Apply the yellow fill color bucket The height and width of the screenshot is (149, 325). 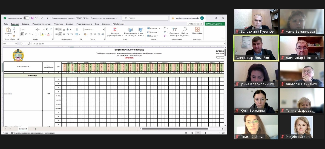pyautogui.click(x=42, y=34)
